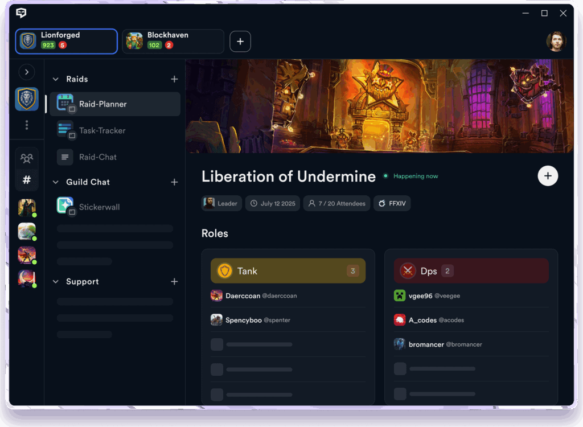The height and width of the screenshot is (427, 583).
Task: Click the user profile avatar at top right
Action: 556,42
